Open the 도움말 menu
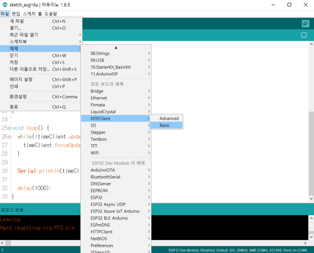 50,14
